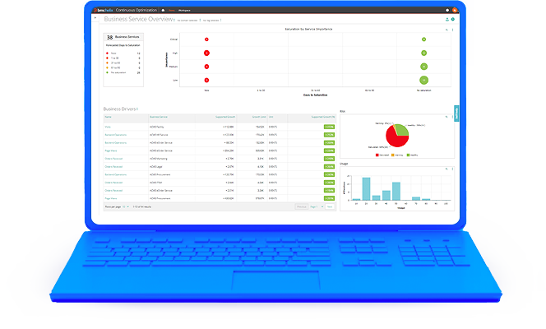
Task: Toggle the Saturated legend item in Risk chart
Action: pos(379,155)
